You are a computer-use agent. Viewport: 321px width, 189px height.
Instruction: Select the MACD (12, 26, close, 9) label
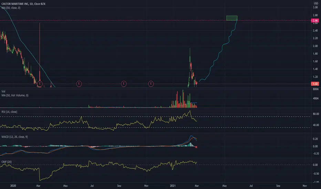pyautogui.click(x=14, y=137)
